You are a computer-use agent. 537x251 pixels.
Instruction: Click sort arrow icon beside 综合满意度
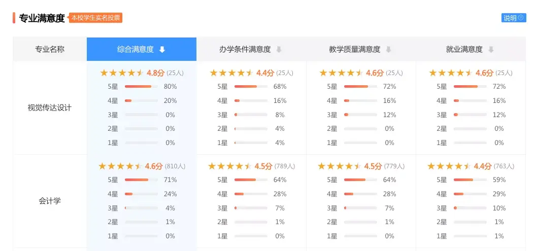coord(162,50)
